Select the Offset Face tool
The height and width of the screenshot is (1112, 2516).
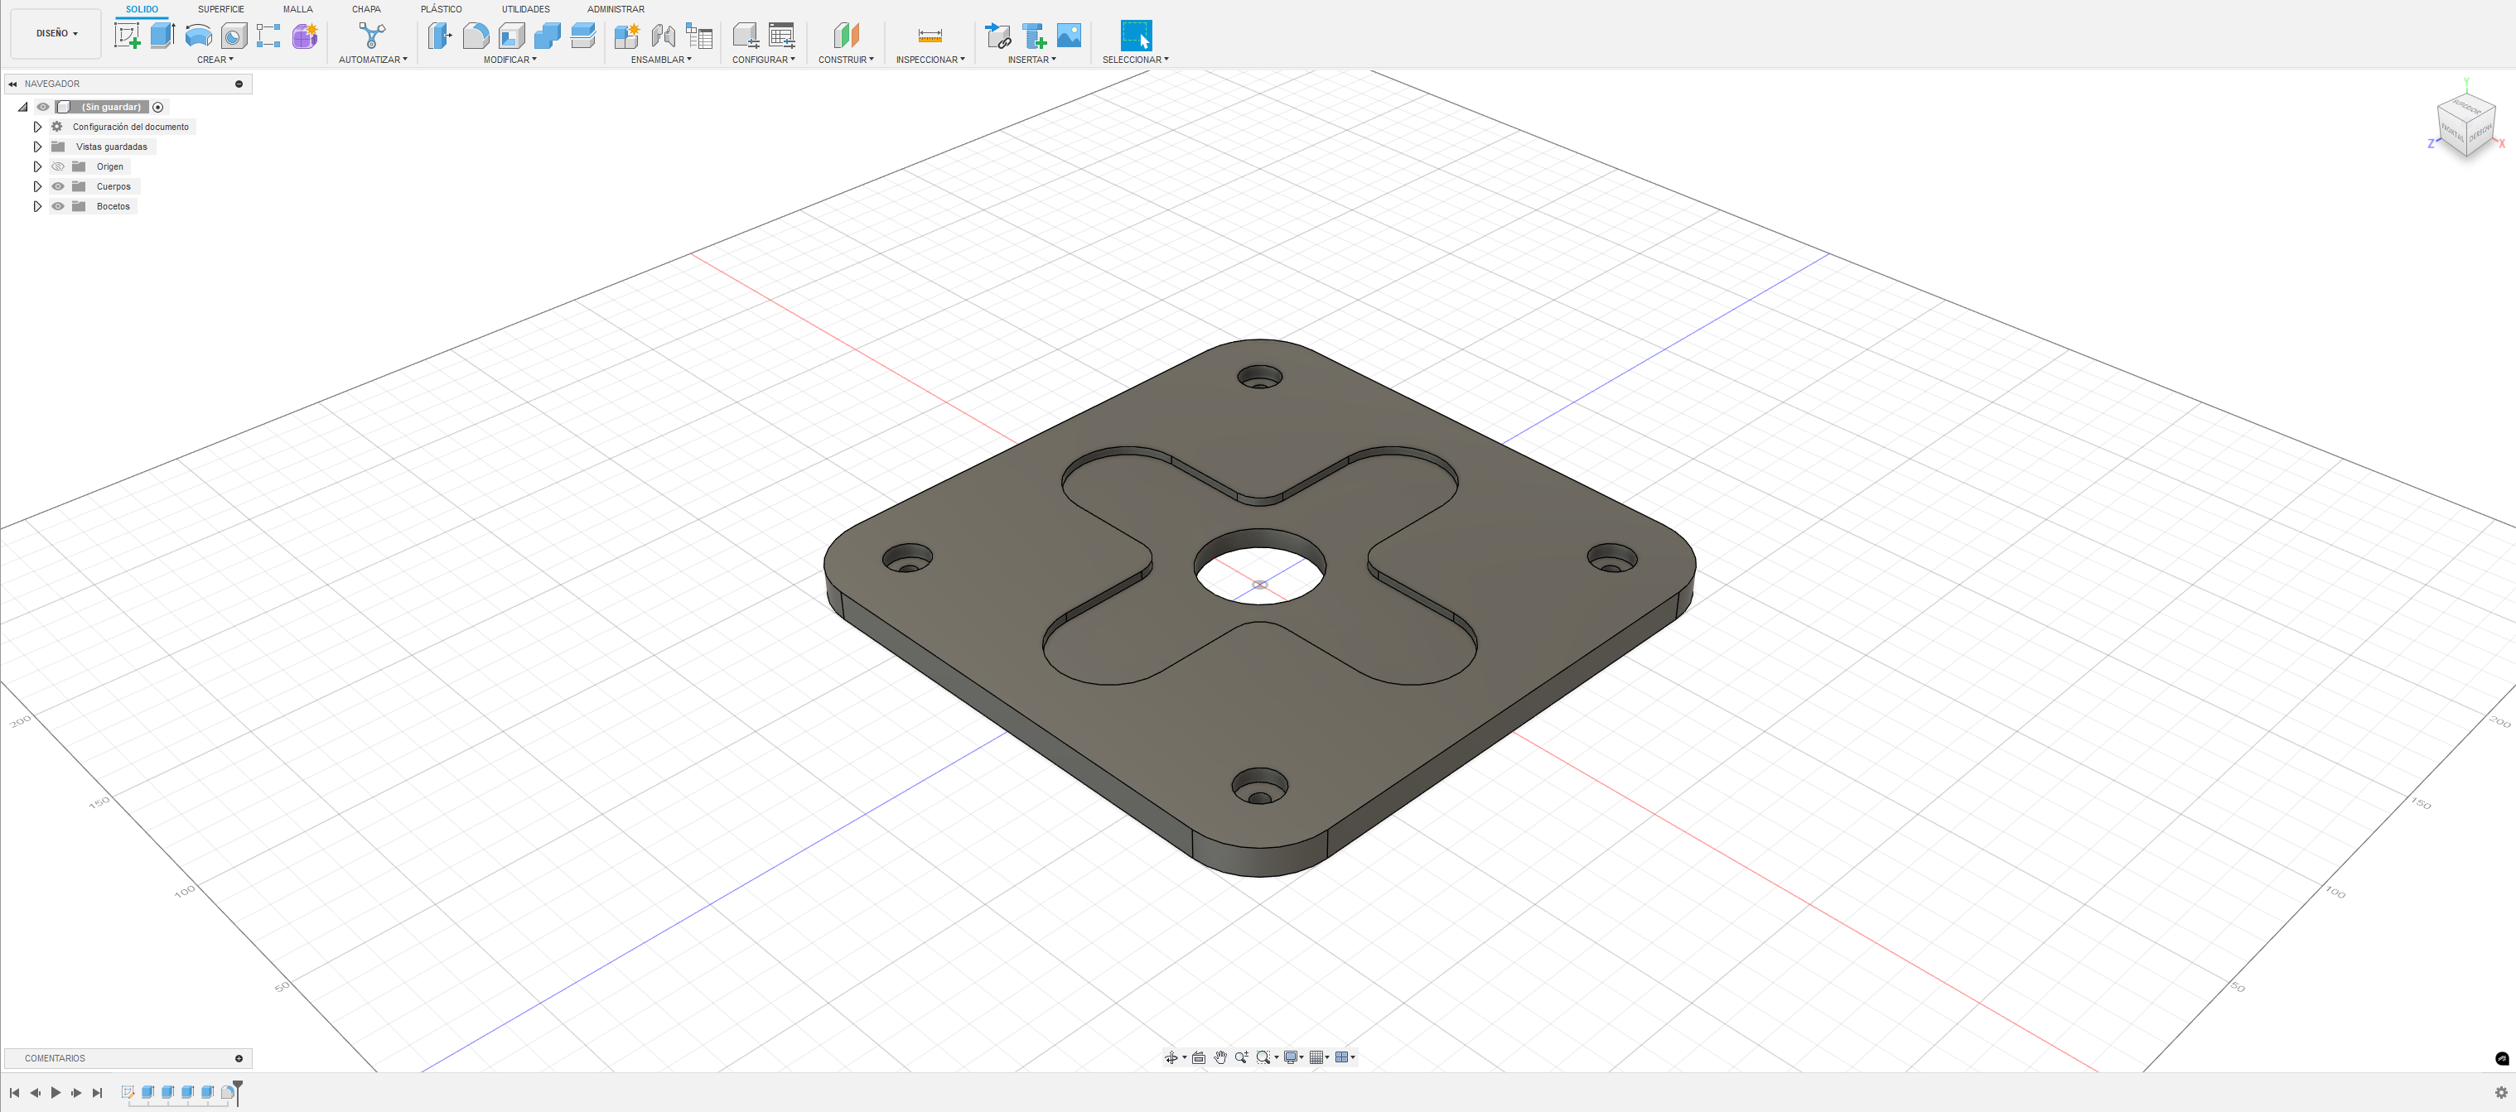pyautogui.click(x=583, y=36)
